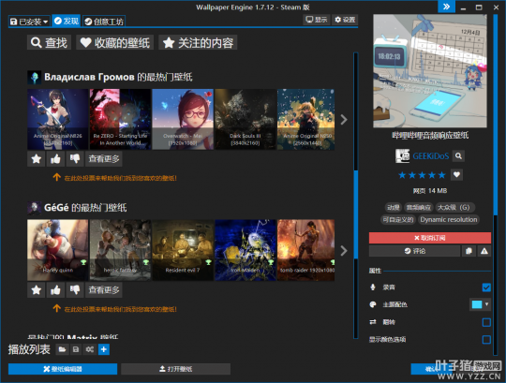Open 评论 comments button
Viewport: 506px width, 383px height.
pos(415,251)
